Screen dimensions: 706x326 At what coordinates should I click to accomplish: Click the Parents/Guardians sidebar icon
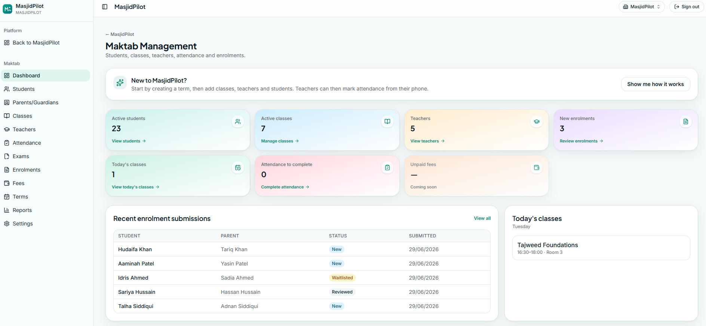click(7, 102)
